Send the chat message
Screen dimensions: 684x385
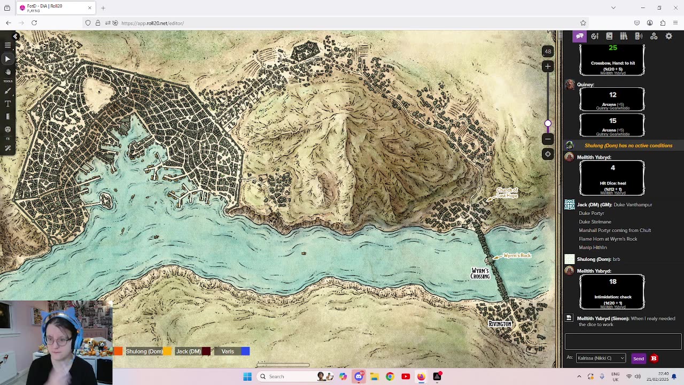coord(639,358)
